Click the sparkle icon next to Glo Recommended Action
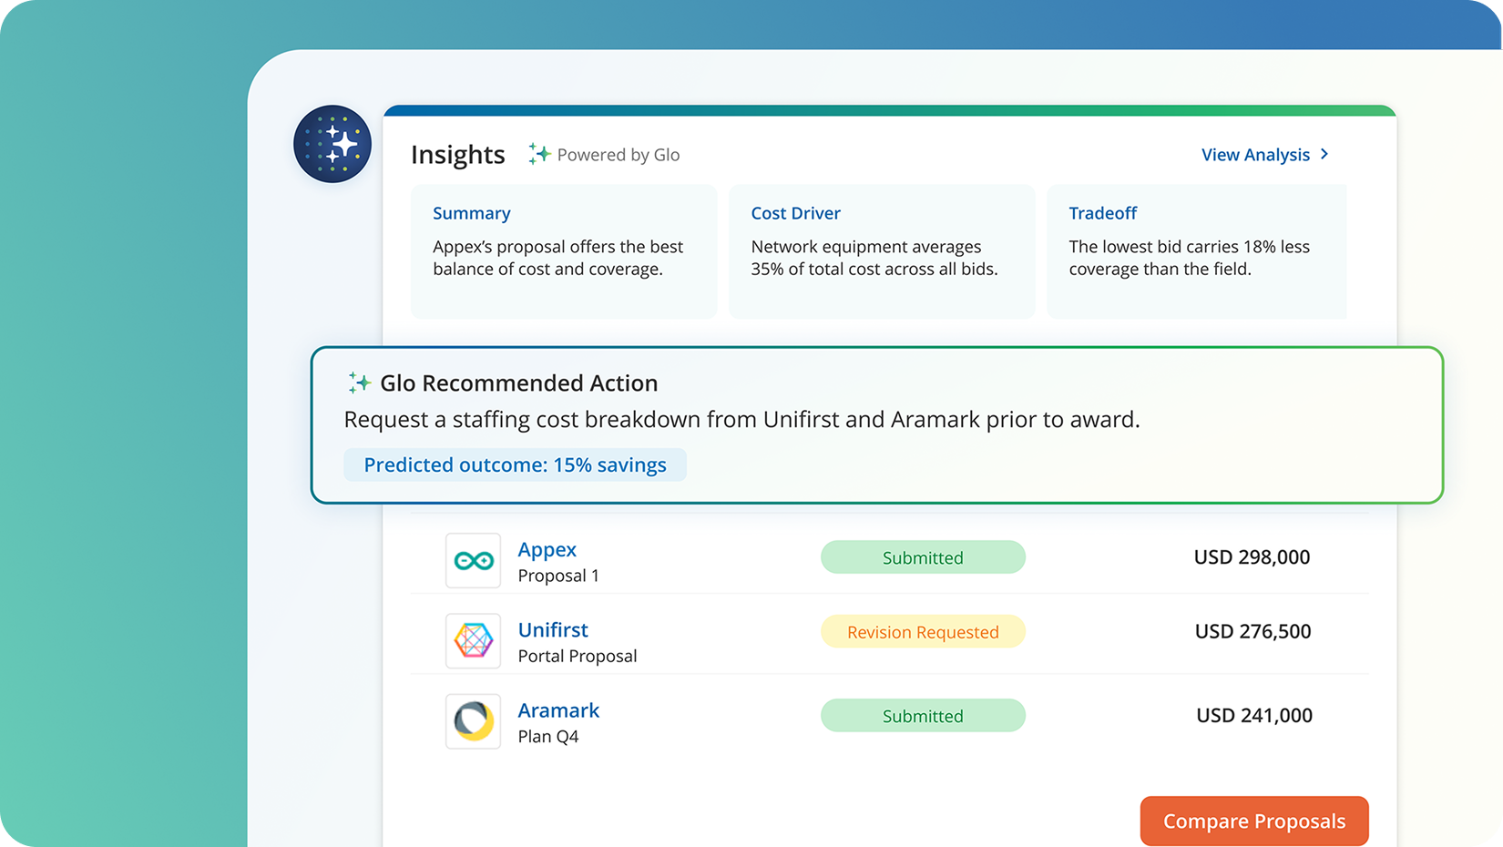The width and height of the screenshot is (1503, 847). (359, 383)
